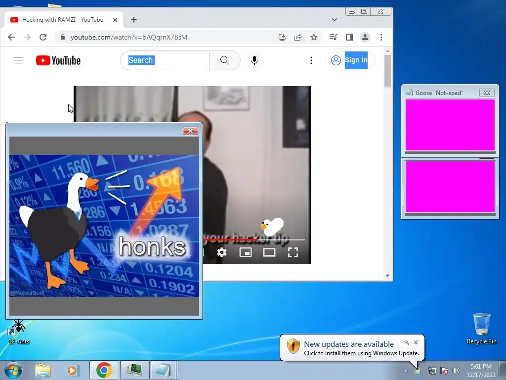
Task: Dismiss the Windows Update notification
Action: tap(416, 342)
